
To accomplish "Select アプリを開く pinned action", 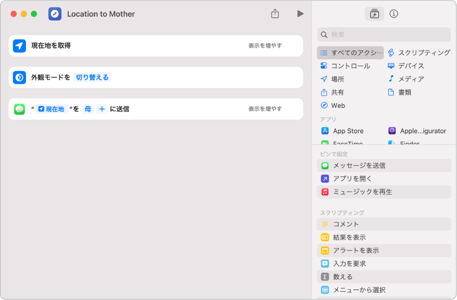I will point(384,178).
